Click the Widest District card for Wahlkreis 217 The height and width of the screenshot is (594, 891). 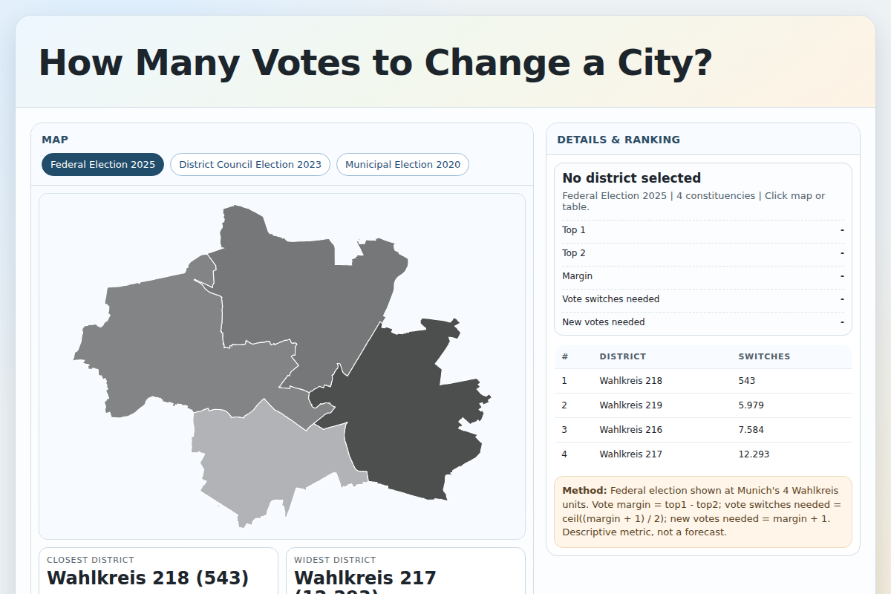click(x=405, y=572)
